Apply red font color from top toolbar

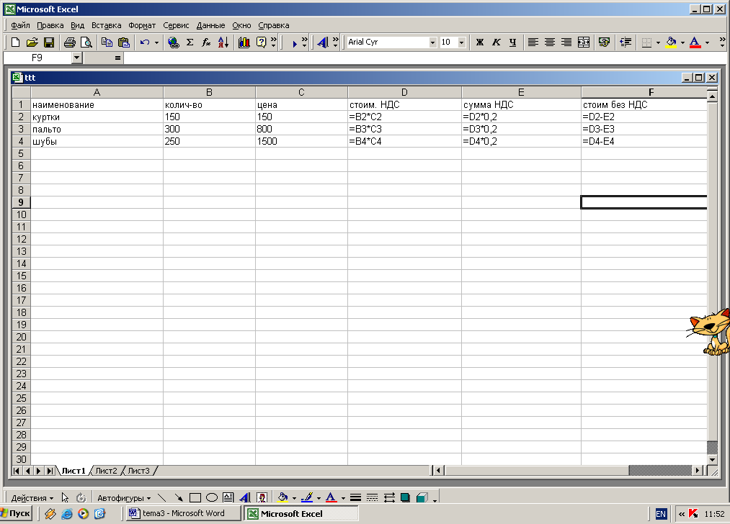695,42
